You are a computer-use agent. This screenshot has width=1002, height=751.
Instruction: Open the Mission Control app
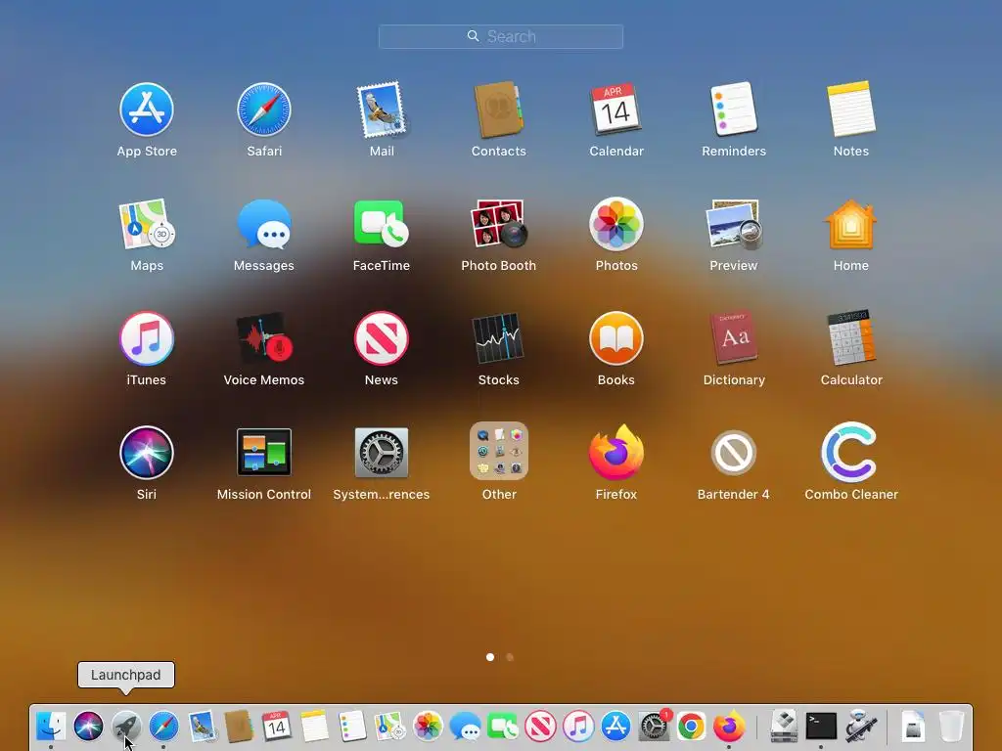[264, 452]
